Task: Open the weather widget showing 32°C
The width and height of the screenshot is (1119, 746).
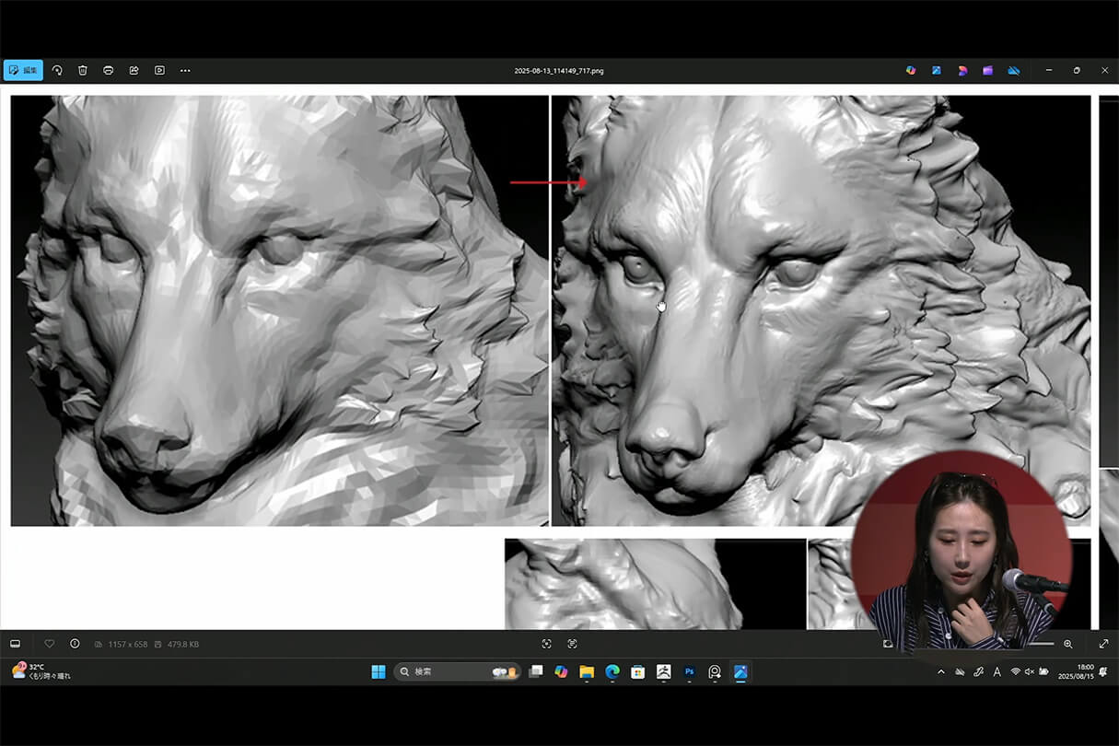Action: 41,671
